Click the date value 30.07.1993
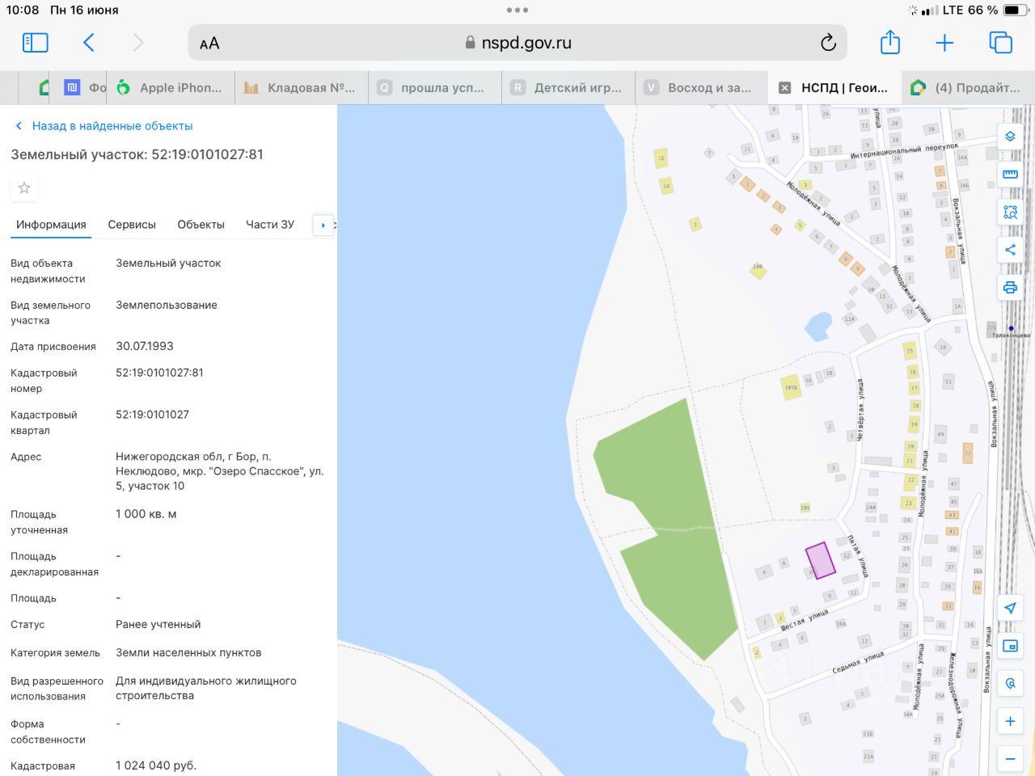 pos(145,346)
